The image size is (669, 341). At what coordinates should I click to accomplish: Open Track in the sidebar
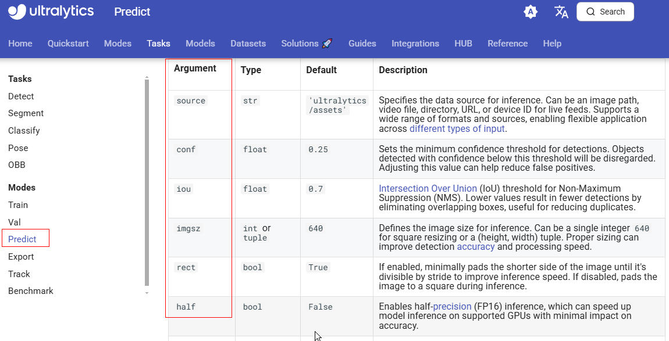click(x=19, y=274)
